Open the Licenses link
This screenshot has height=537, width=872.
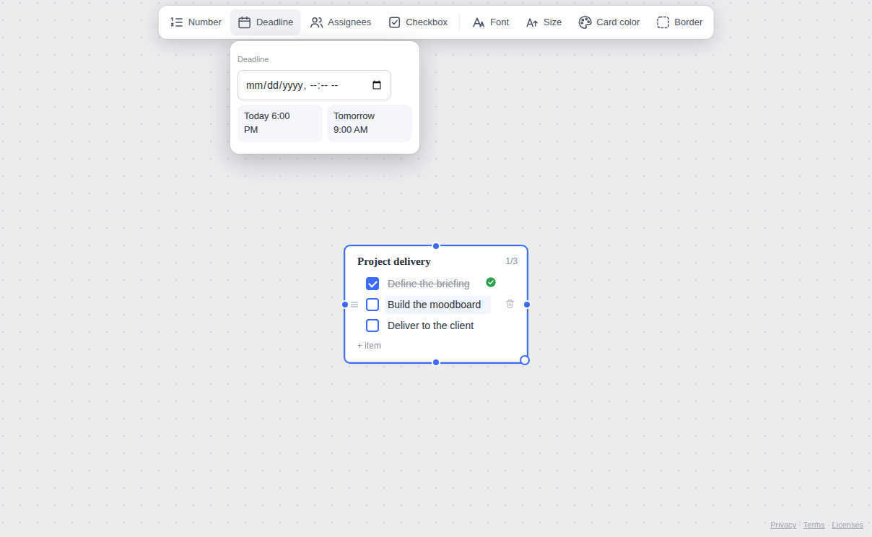coord(847,525)
